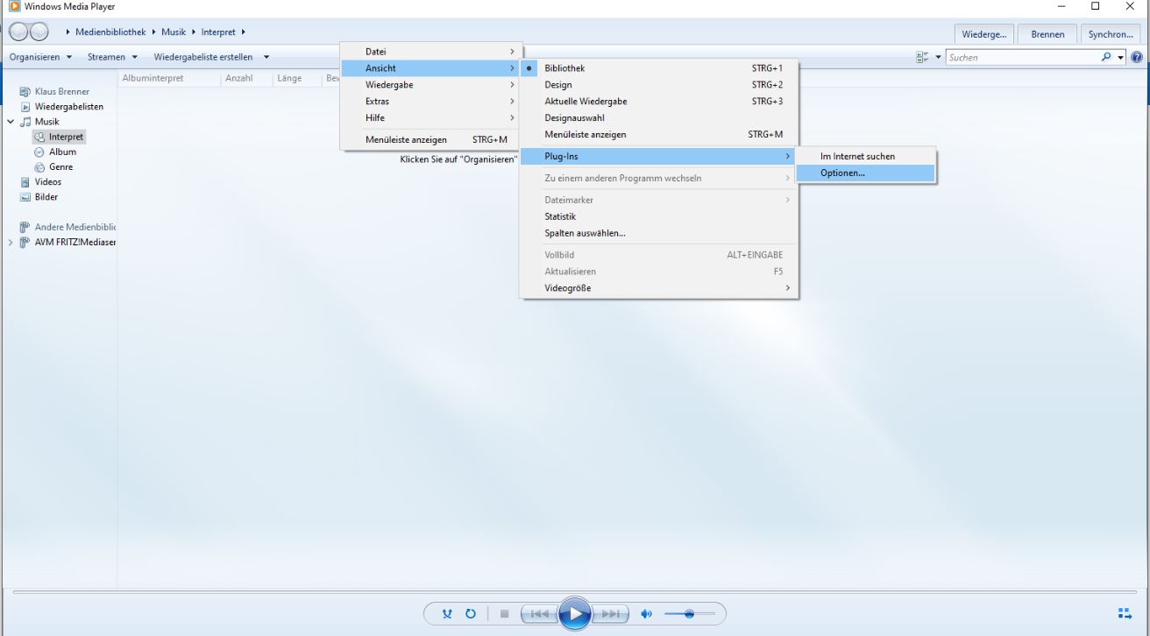Click Medienbibliothek in the breadcrumb
Screen dimensions: 1150x636
110,32
